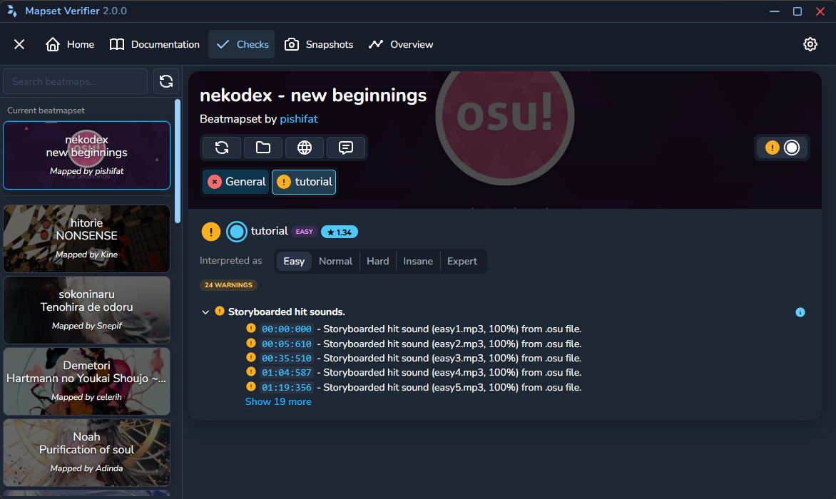836x499 pixels.
Task: Select Noah Purification of soul beatmapset
Action: pyautogui.click(x=87, y=453)
